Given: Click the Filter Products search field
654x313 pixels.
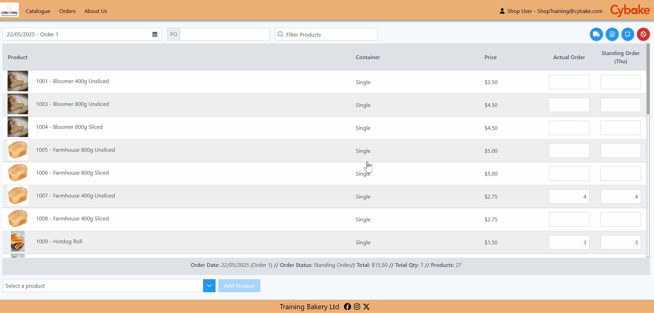Looking at the screenshot, I should pos(326,34).
